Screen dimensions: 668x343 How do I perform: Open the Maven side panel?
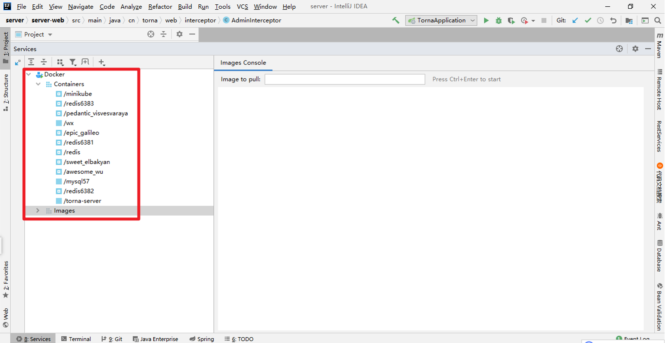click(659, 45)
